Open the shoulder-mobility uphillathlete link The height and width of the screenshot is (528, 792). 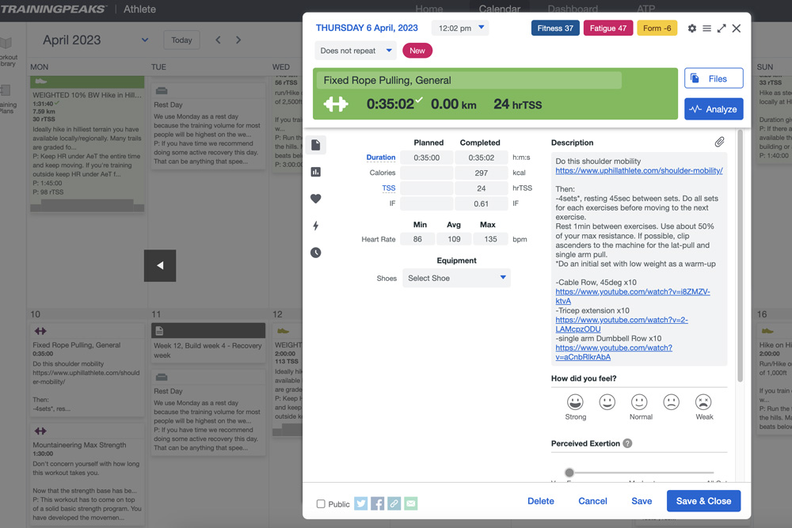point(638,170)
